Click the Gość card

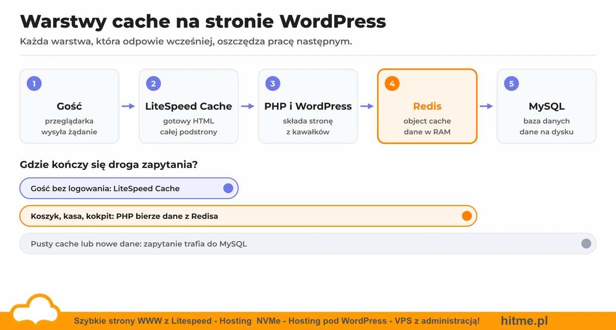pyautogui.click(x=69, y=106)
